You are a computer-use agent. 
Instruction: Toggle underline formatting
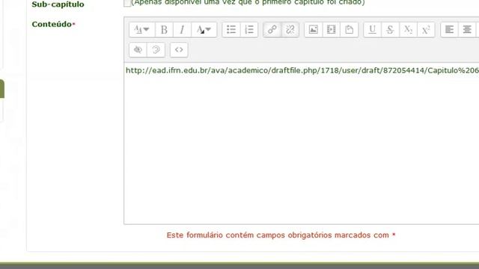click(373, 30)
